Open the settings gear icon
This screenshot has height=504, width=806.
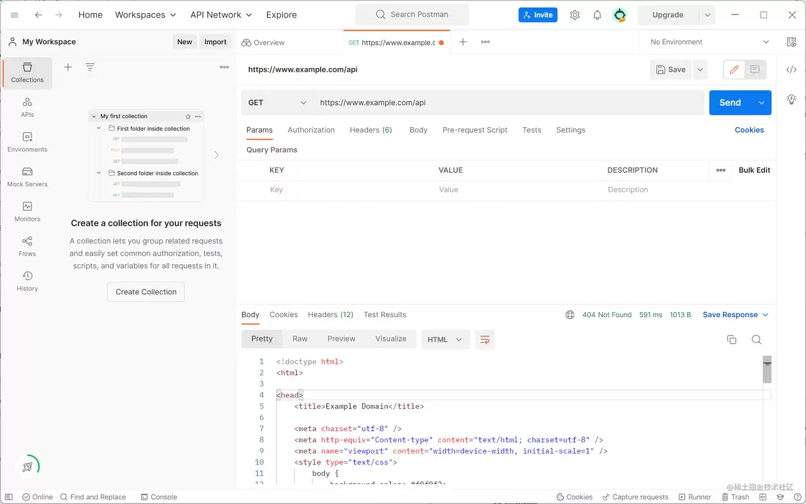(575, 15)
